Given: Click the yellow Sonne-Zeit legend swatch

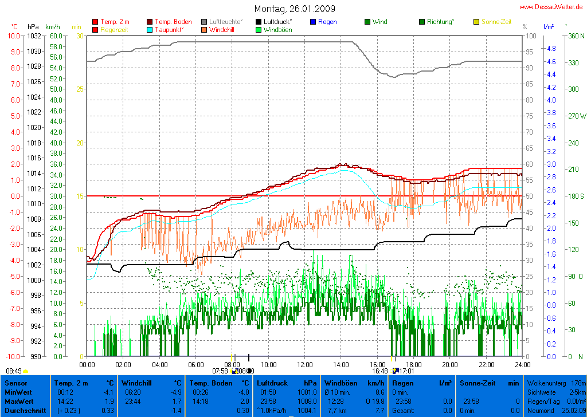Looking at the screenshot, I should [476, 22].
